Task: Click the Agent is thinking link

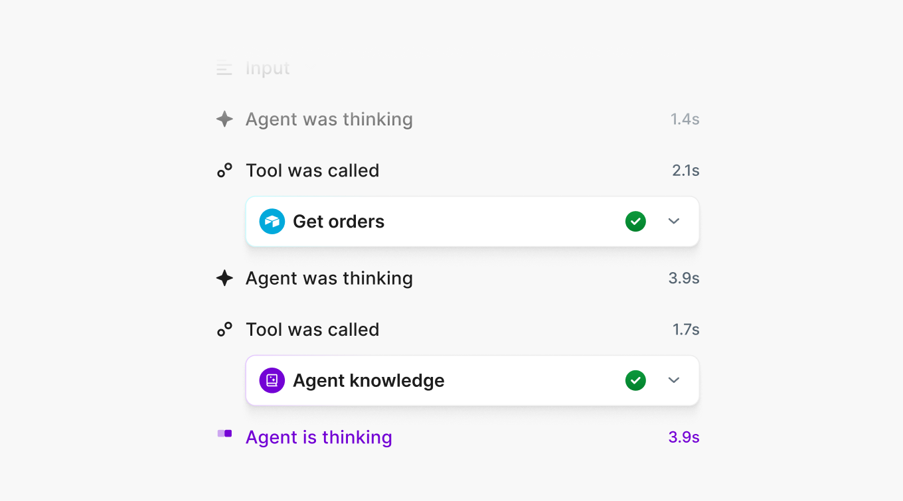Action: 319,437
